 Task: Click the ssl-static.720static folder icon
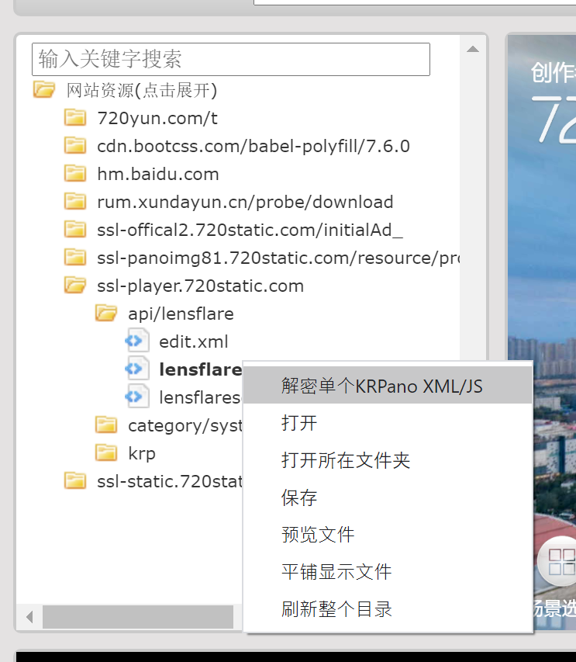pos(75,481)
